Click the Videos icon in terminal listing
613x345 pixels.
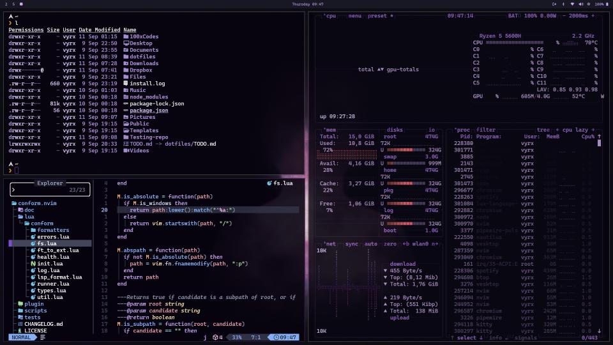[x=126, y=150]
